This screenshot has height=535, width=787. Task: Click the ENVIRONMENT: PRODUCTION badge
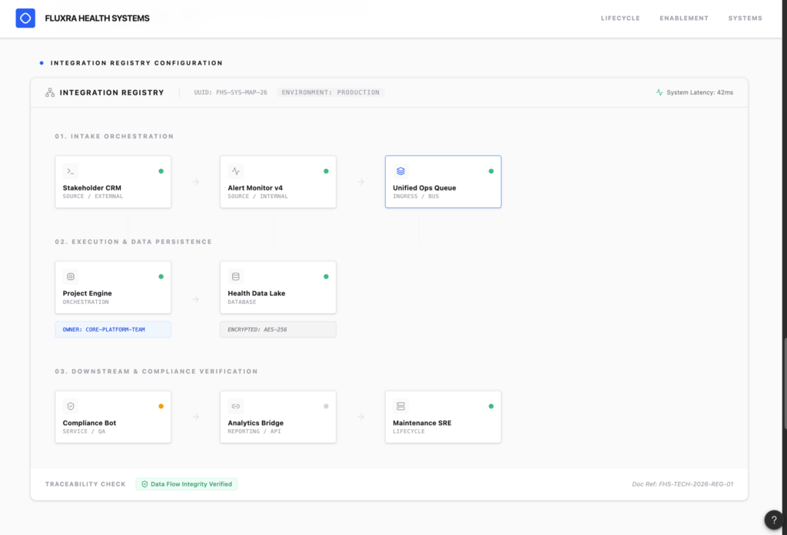pyautogui.click(x=330, y=92)
